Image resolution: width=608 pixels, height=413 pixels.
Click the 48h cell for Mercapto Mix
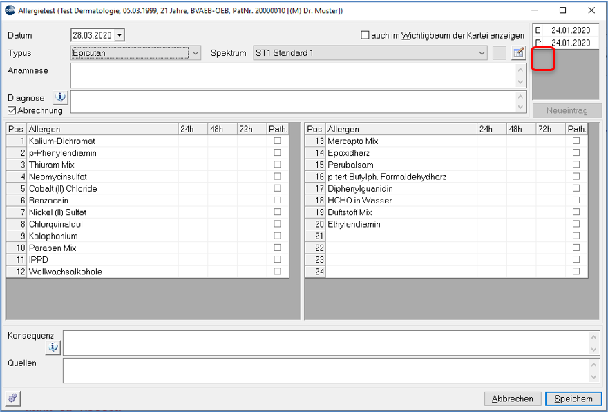(521, 141)
